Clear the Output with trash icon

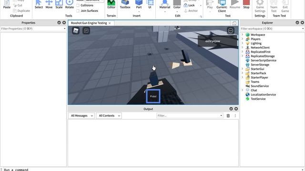click(x=228, y=115)
